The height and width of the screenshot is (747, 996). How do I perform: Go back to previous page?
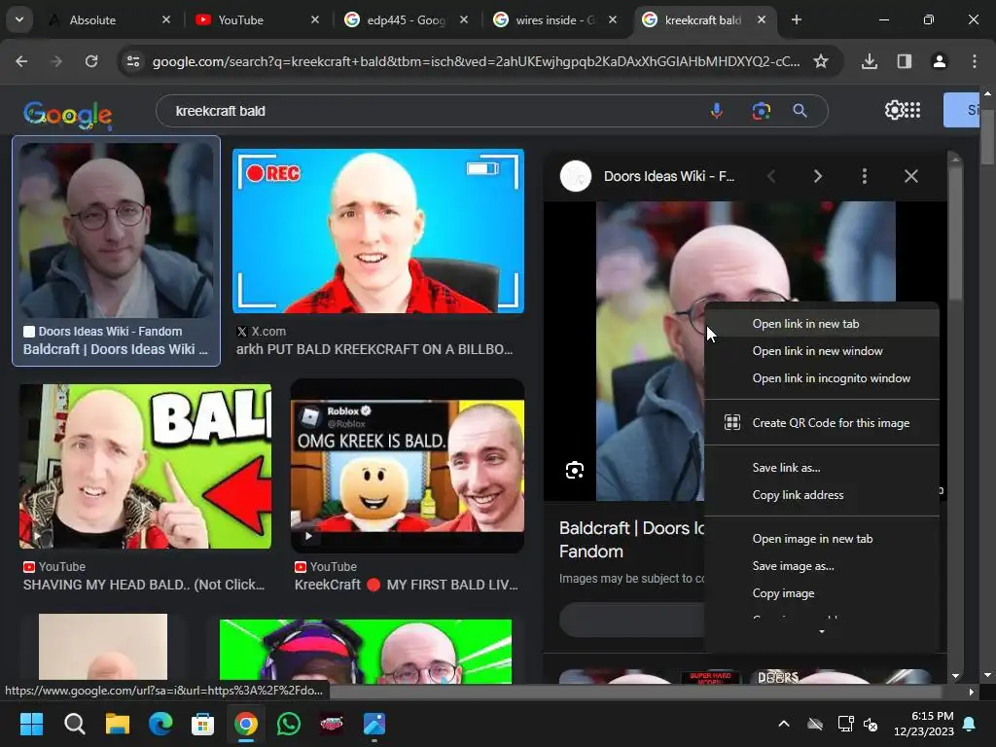click(21, 61)
